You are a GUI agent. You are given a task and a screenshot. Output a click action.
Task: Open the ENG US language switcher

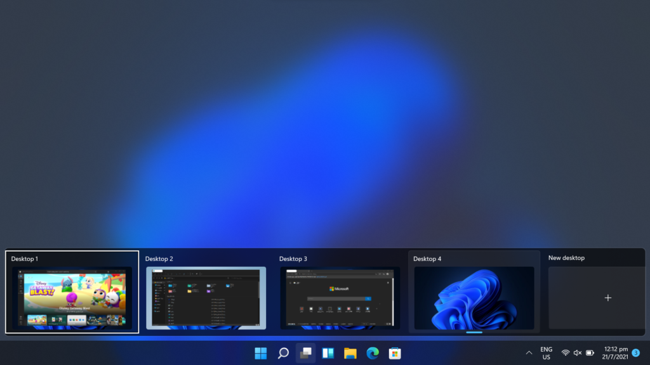pyautogui.click(x=547, y=354)
